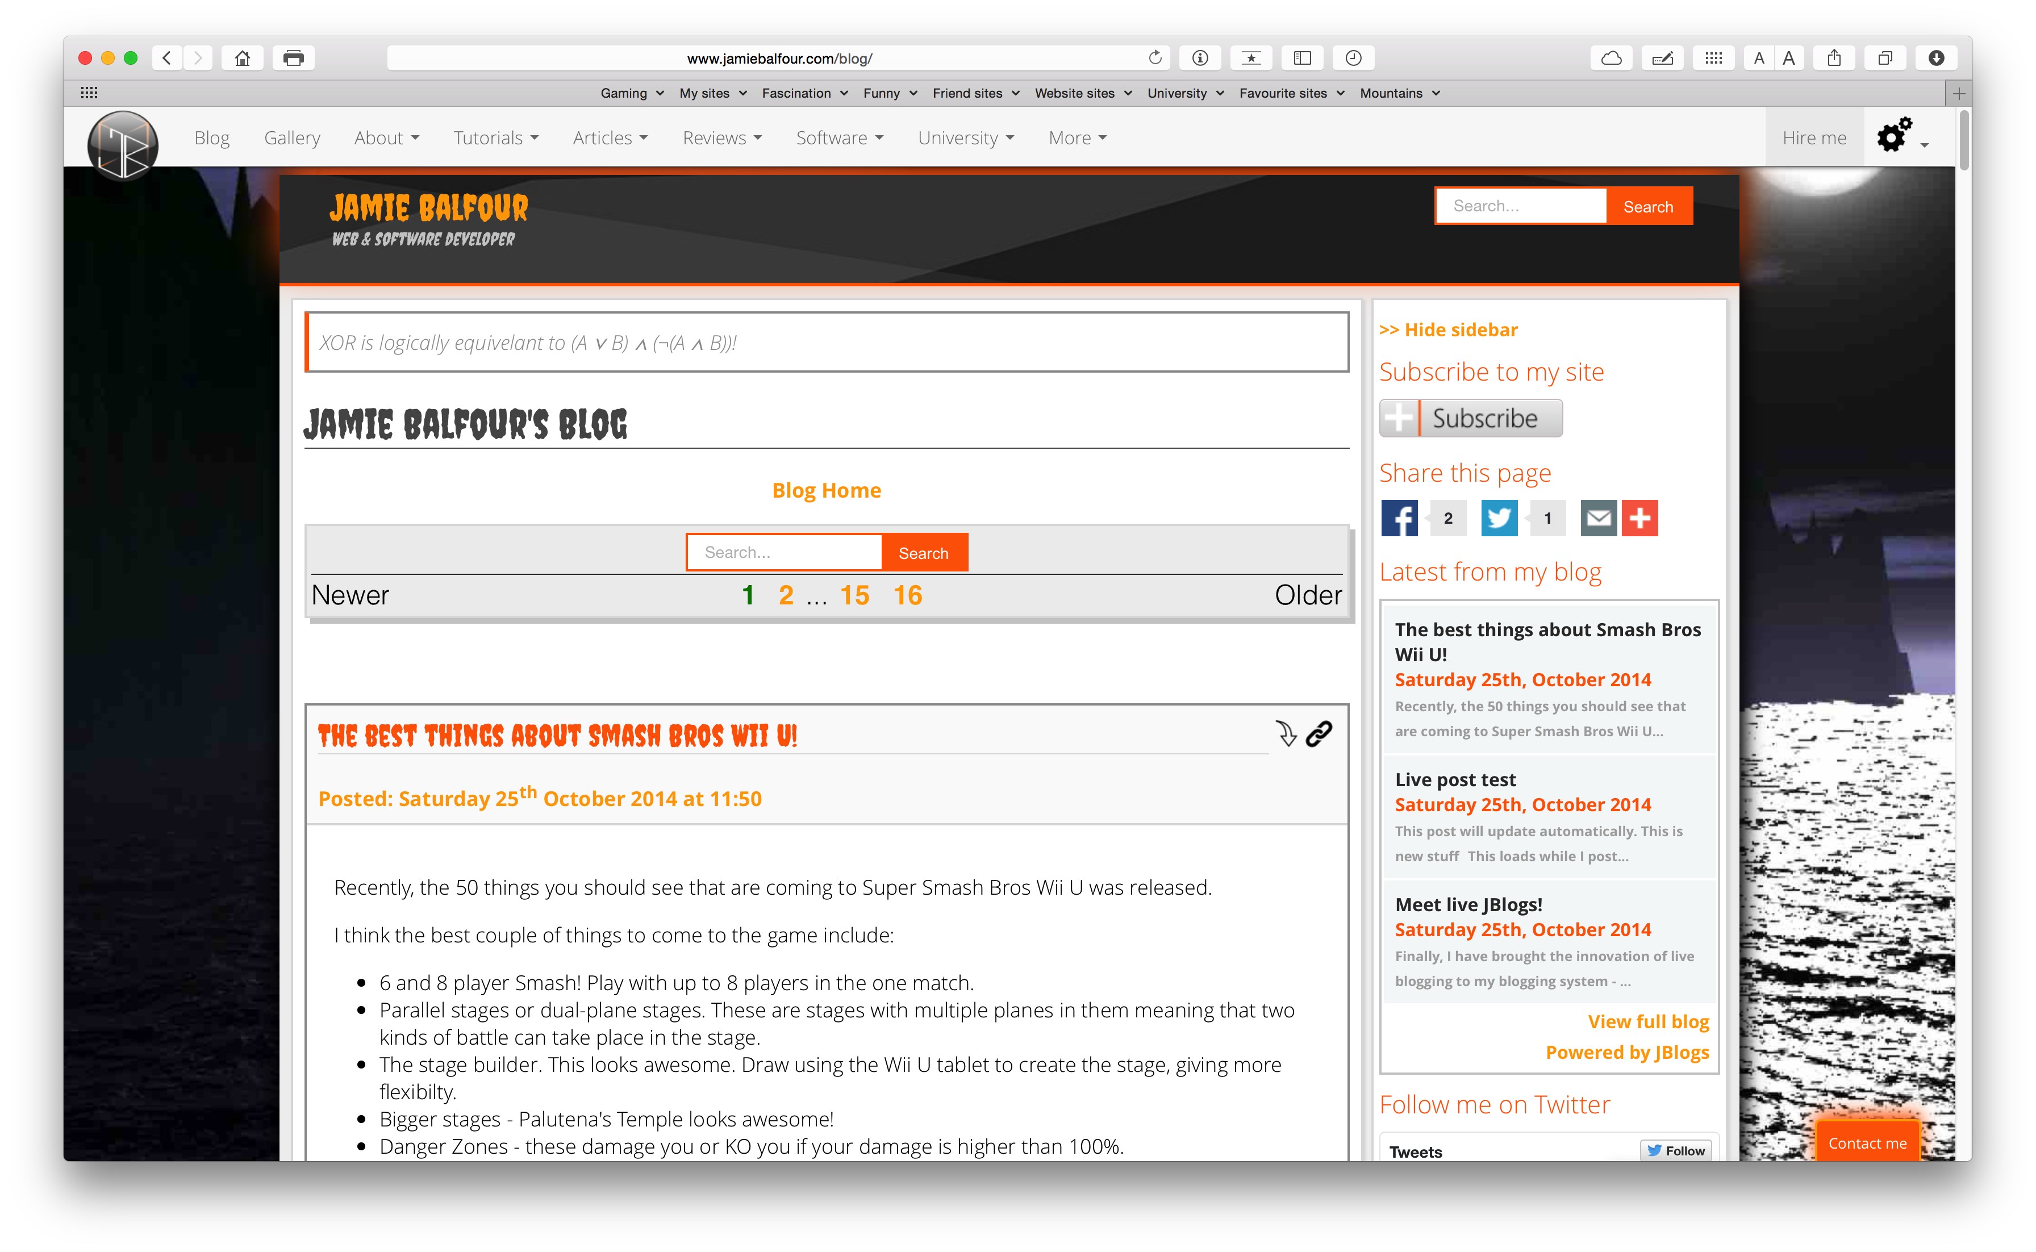Click the Twitter share icon
The height and width of the screenshot is (1252, 2036).
point(1499,519)
